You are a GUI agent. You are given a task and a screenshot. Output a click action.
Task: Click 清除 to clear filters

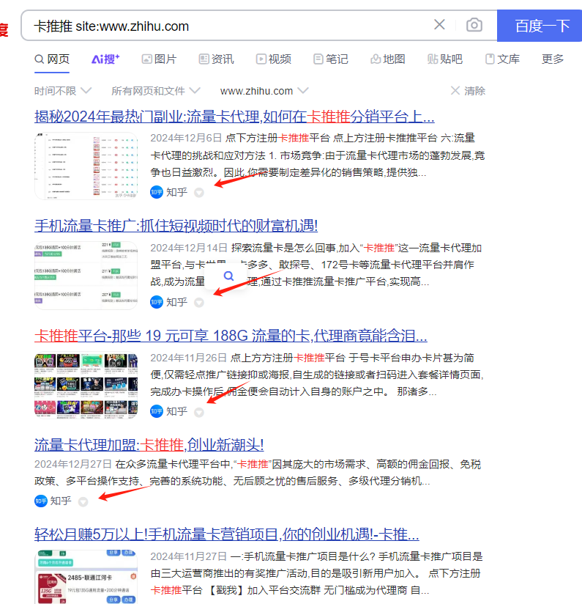[468, 91]
